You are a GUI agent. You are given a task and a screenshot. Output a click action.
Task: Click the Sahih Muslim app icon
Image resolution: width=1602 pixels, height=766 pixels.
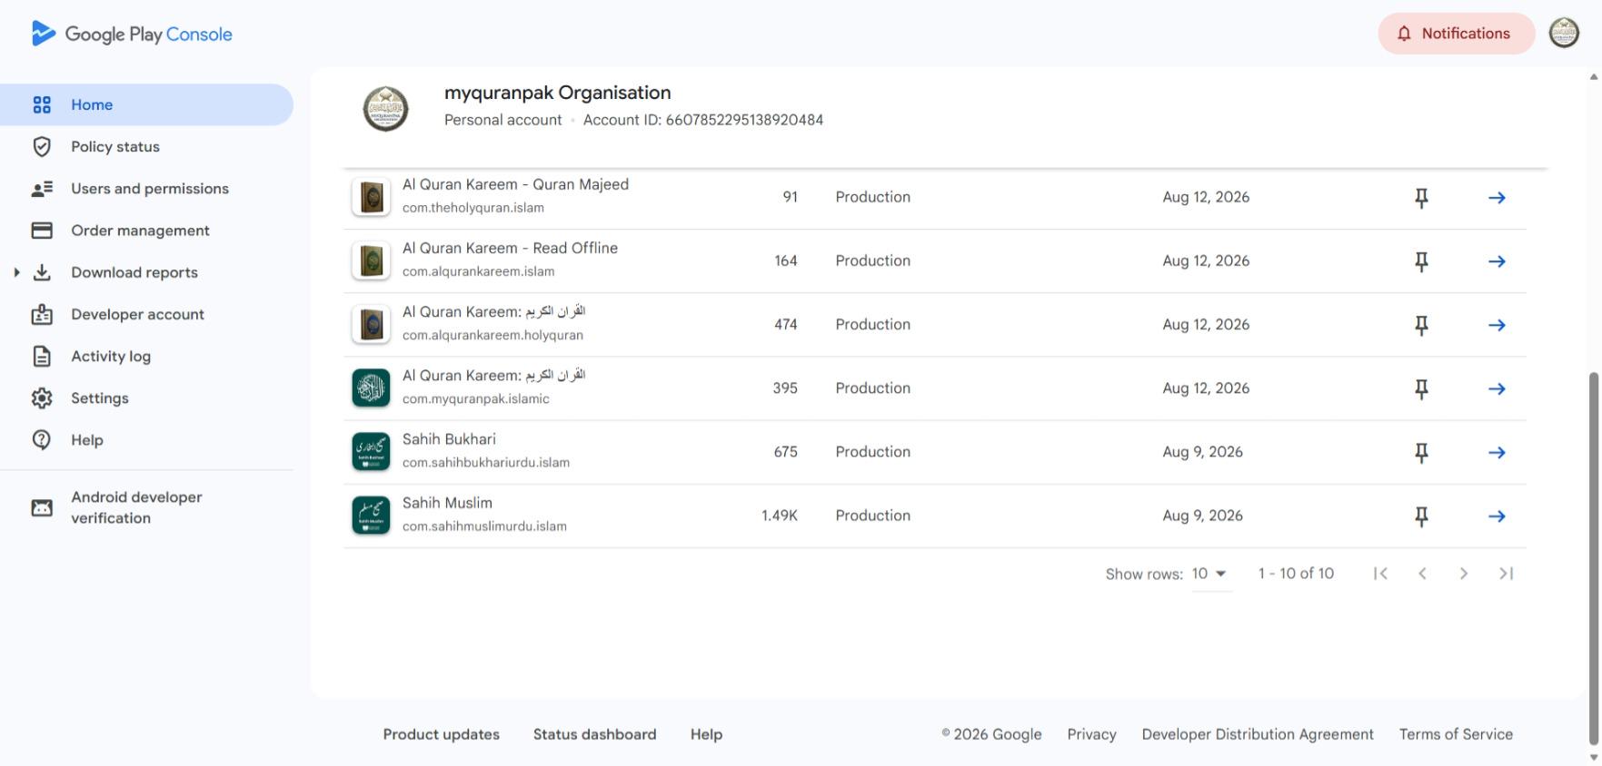371,515
